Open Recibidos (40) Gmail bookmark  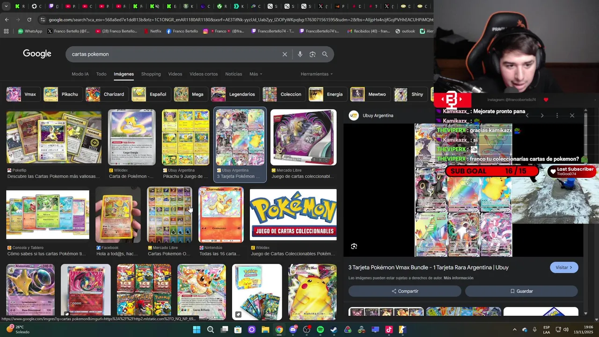pos(369,31)
